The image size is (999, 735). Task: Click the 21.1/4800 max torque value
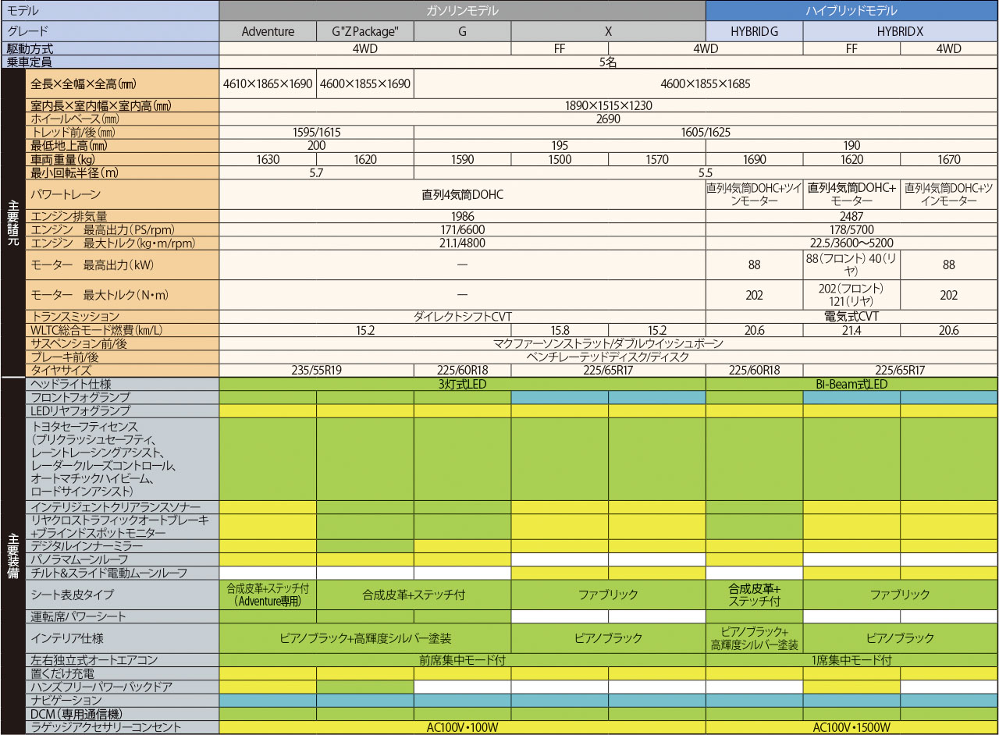462,243
